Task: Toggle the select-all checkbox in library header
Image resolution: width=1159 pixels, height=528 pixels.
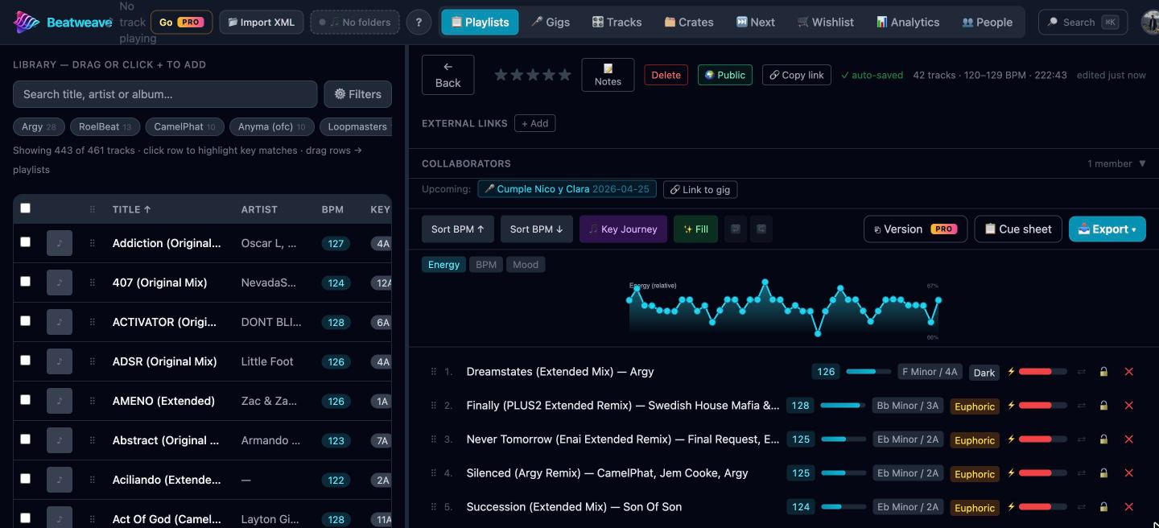Action: pyautogui.click(x=25, y=208)
